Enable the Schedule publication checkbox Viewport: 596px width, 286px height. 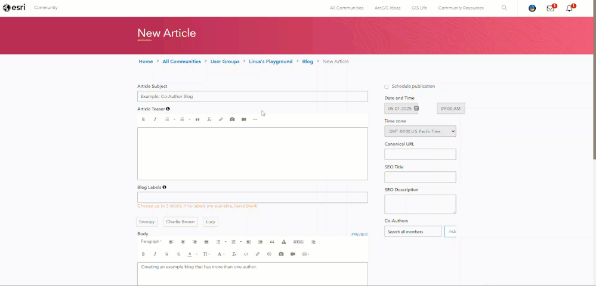(x=387, y=87)
